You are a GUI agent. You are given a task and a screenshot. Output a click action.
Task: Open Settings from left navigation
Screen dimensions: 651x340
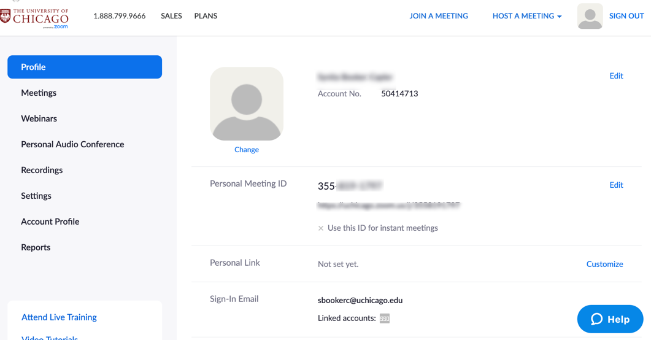(x=36, y=196)
